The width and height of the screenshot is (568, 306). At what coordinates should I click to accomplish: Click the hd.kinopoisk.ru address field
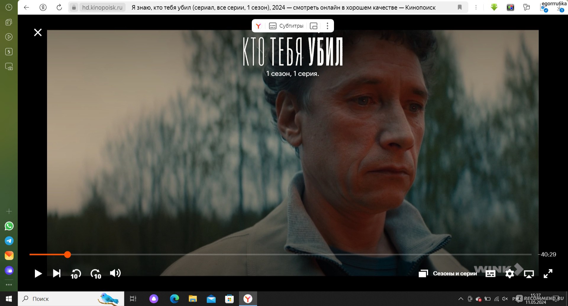[x=102, y=7]
